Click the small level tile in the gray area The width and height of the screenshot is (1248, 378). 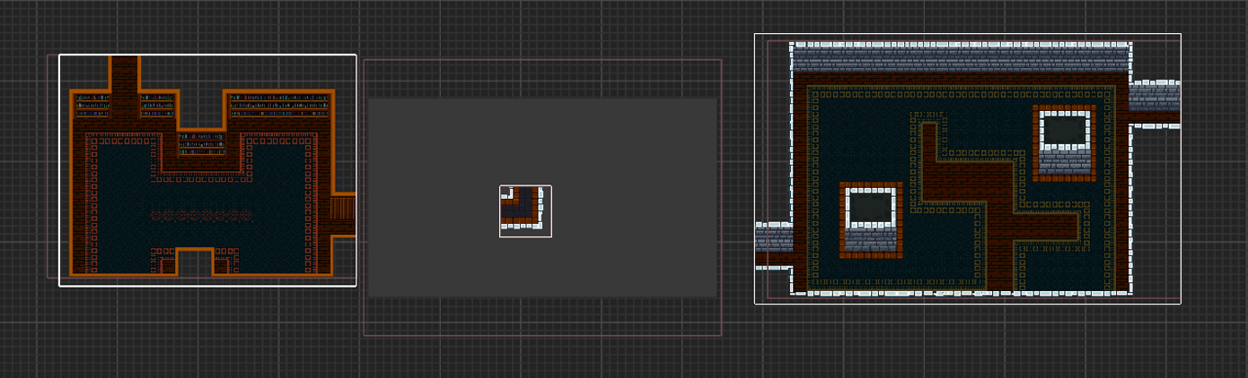click(525, 211)
